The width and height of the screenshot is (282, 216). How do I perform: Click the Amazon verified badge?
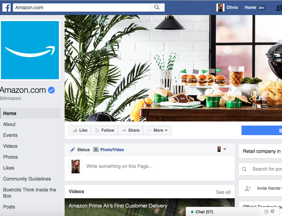click(51, 90)
